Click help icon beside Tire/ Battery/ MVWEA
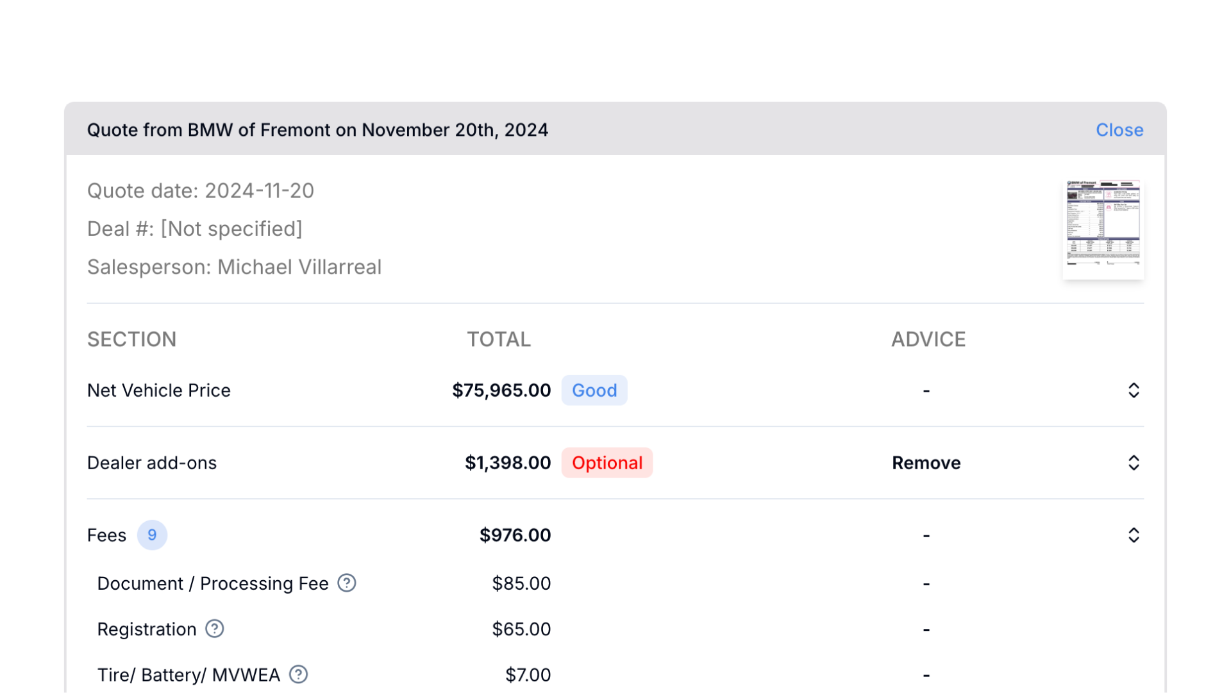Screen dimensions: 1231x693 click(x=299, y=674)
